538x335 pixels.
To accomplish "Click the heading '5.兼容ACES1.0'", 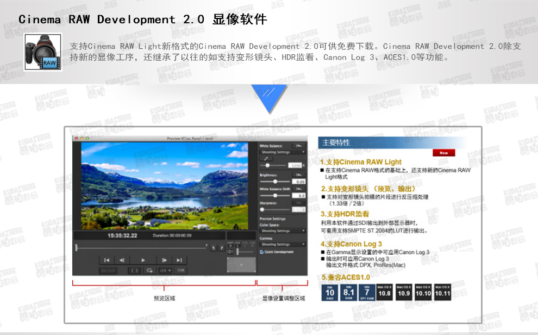I will [346, 277].
